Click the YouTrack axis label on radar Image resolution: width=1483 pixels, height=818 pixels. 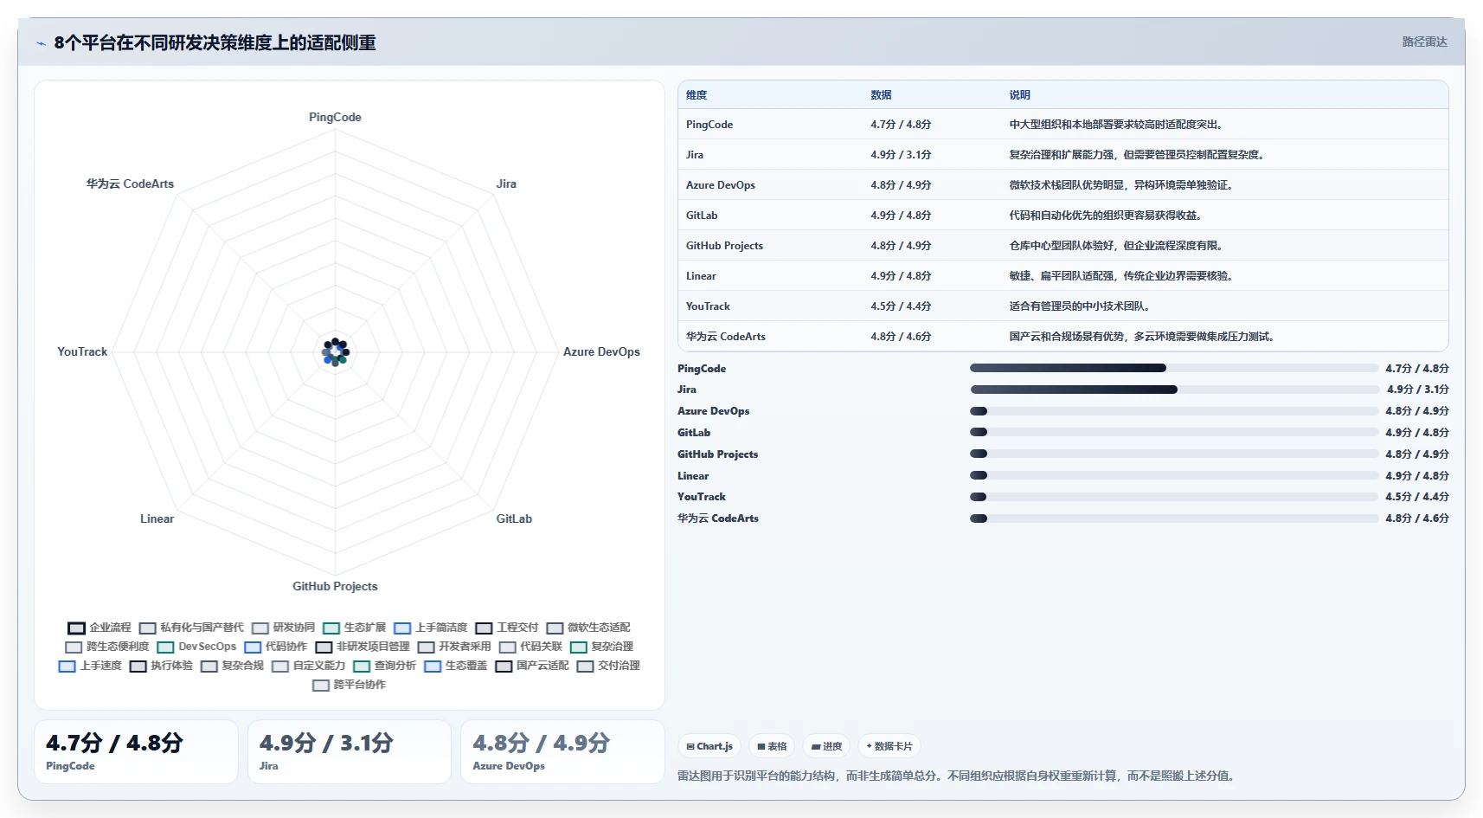[82, 351]
